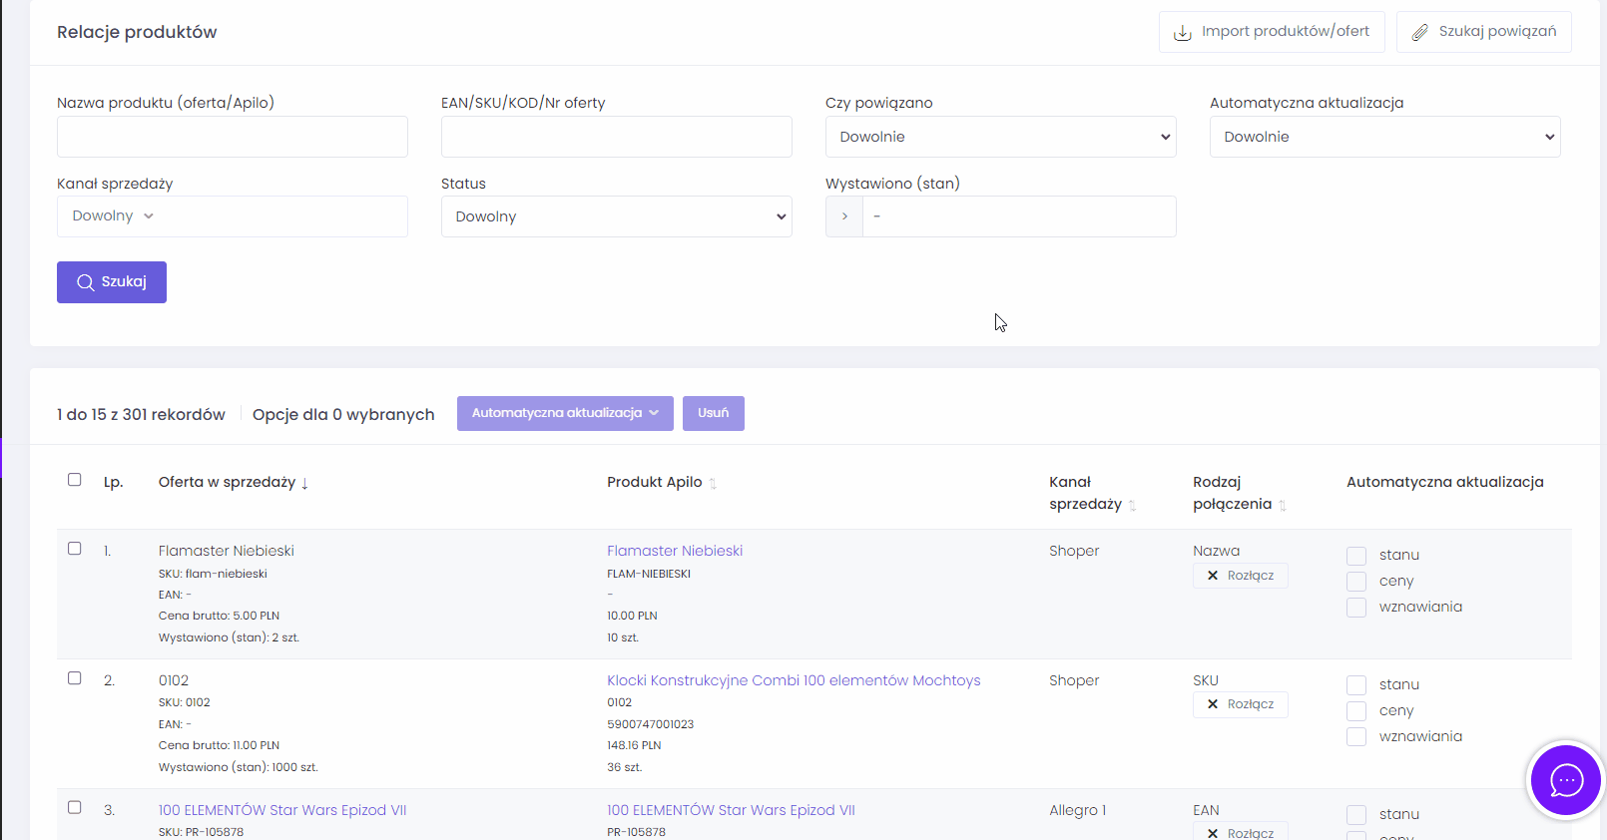Click the 'Opcje dla 0 wybranych' text
The height and width of the screenshot is (840, 1607).
343,414
